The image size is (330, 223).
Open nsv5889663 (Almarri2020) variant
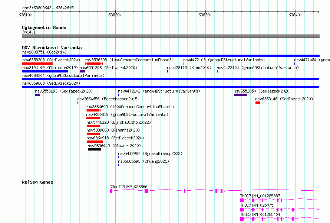(x=113, y=130)
